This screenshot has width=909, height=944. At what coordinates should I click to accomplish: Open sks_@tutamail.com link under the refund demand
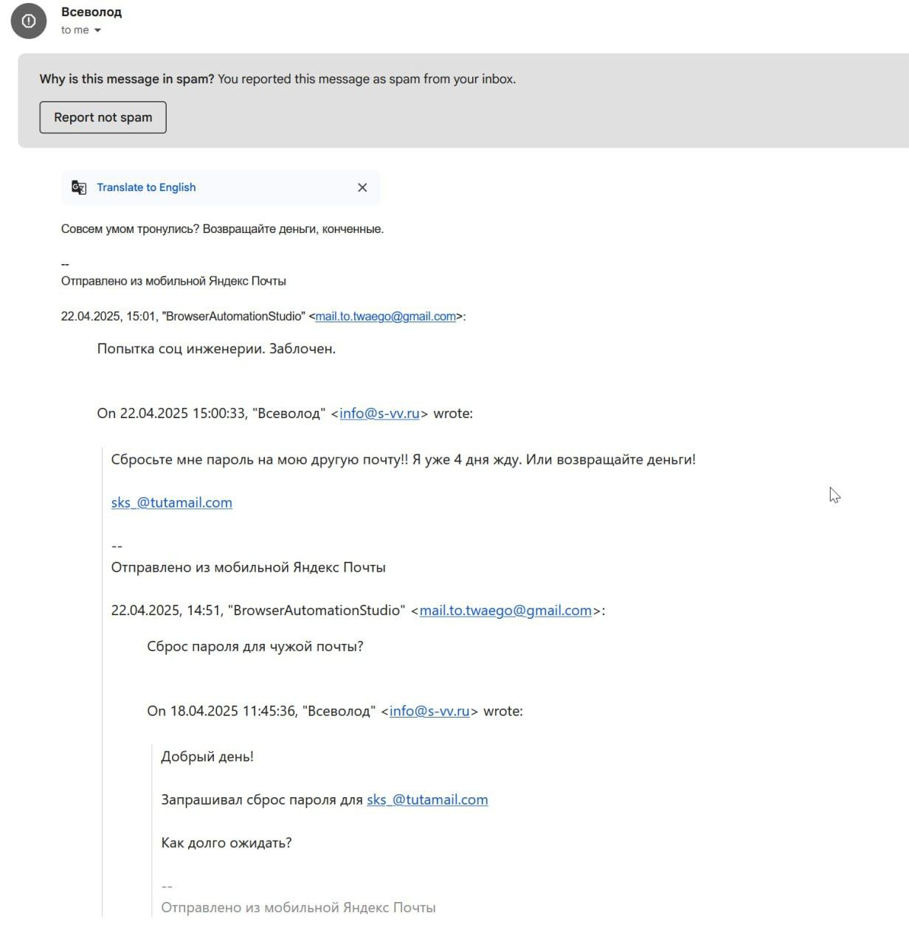coord(171,502)
